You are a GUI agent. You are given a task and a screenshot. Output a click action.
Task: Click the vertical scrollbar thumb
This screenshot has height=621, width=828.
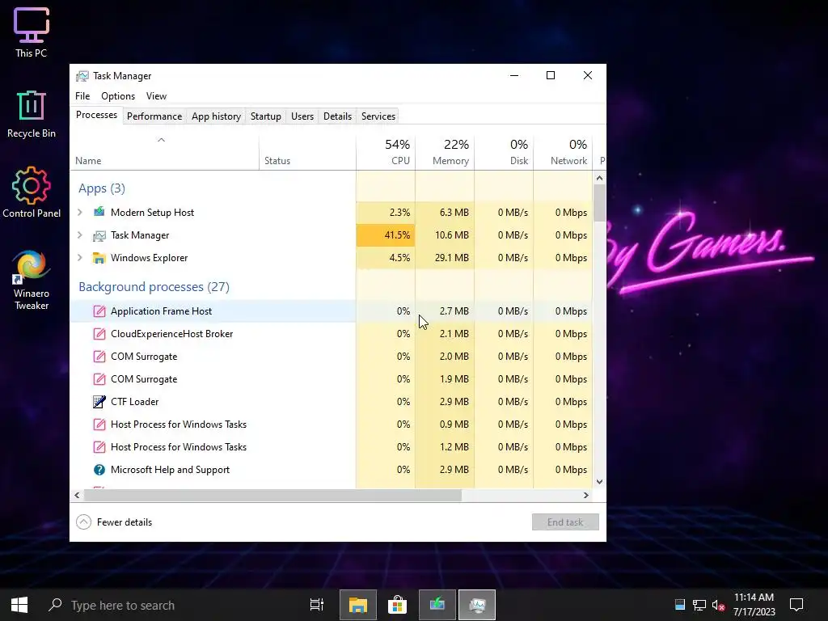coord(599,203)
